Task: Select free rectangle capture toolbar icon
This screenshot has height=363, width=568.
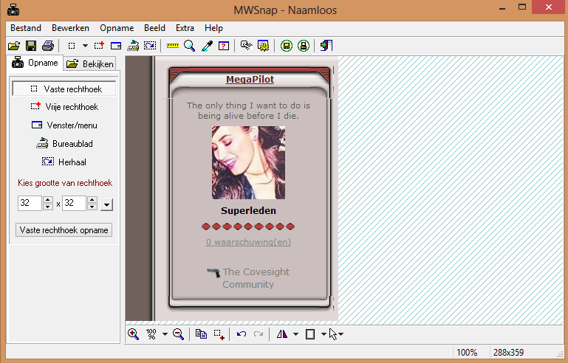Action: [99, 46]
